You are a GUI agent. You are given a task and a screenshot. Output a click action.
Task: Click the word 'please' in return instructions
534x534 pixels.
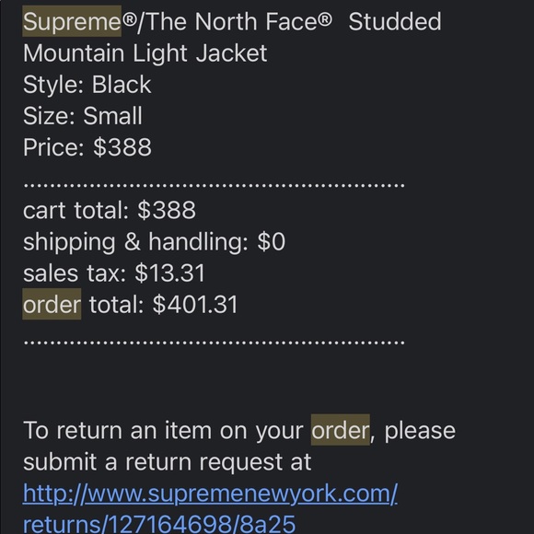point(420,431)
